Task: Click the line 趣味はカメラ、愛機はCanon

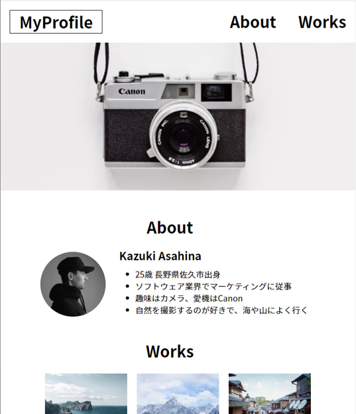Action: coord(189,298)
